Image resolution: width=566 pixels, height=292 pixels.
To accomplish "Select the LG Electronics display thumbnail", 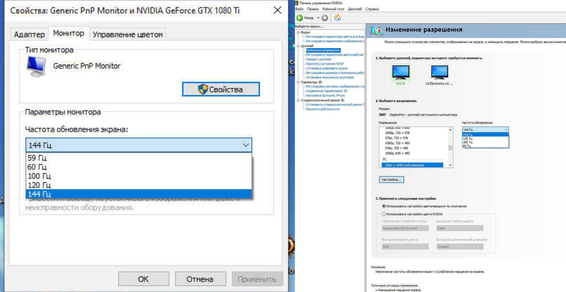I will coord(439,73).
